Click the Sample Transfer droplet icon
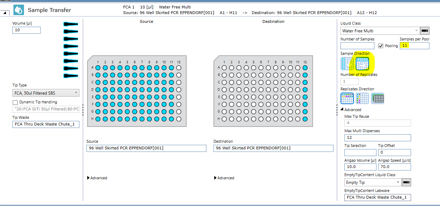The image size is (440, 206). tap(19, 10)
